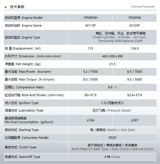The height and width of the screenshot is (164, 160).
Task: Click the ≤354 fuel consumption cell
Action: [x=90, y=120]
